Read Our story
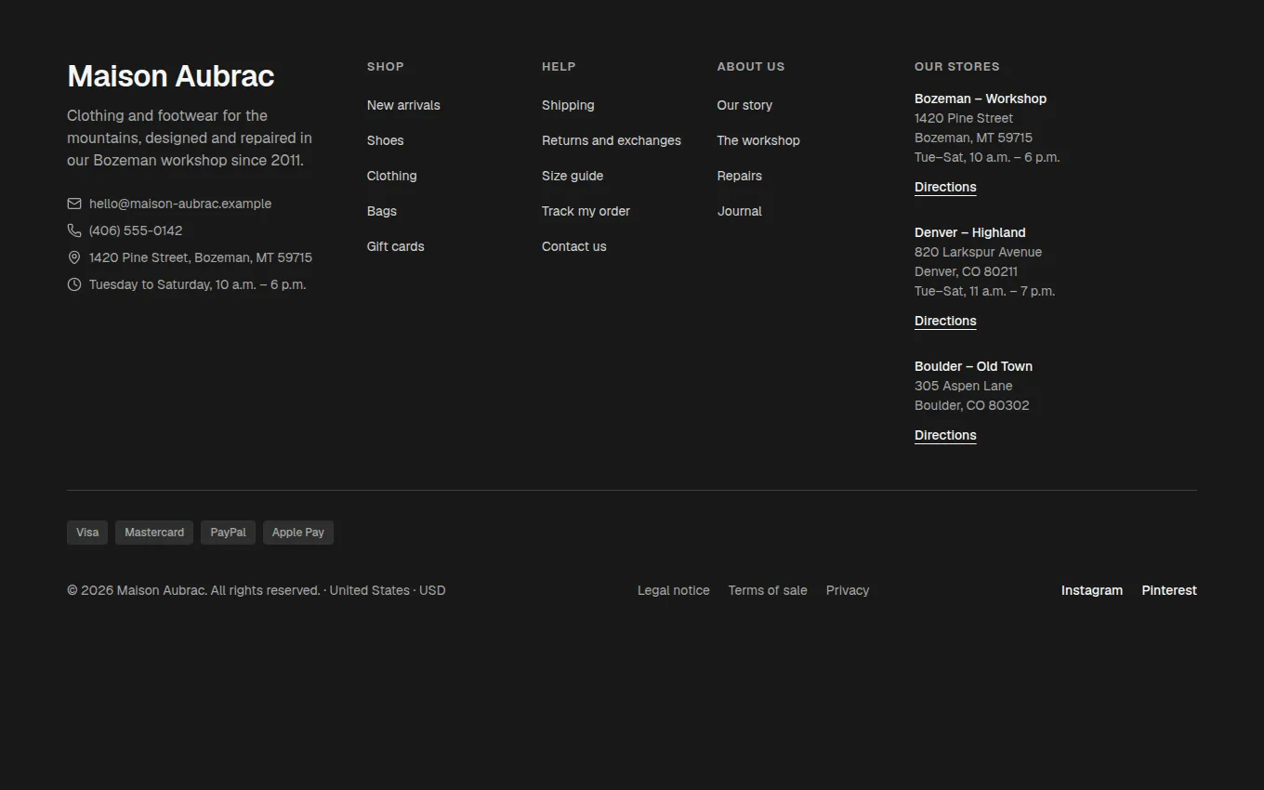1264x790 pixels. (x=744, y=105)
